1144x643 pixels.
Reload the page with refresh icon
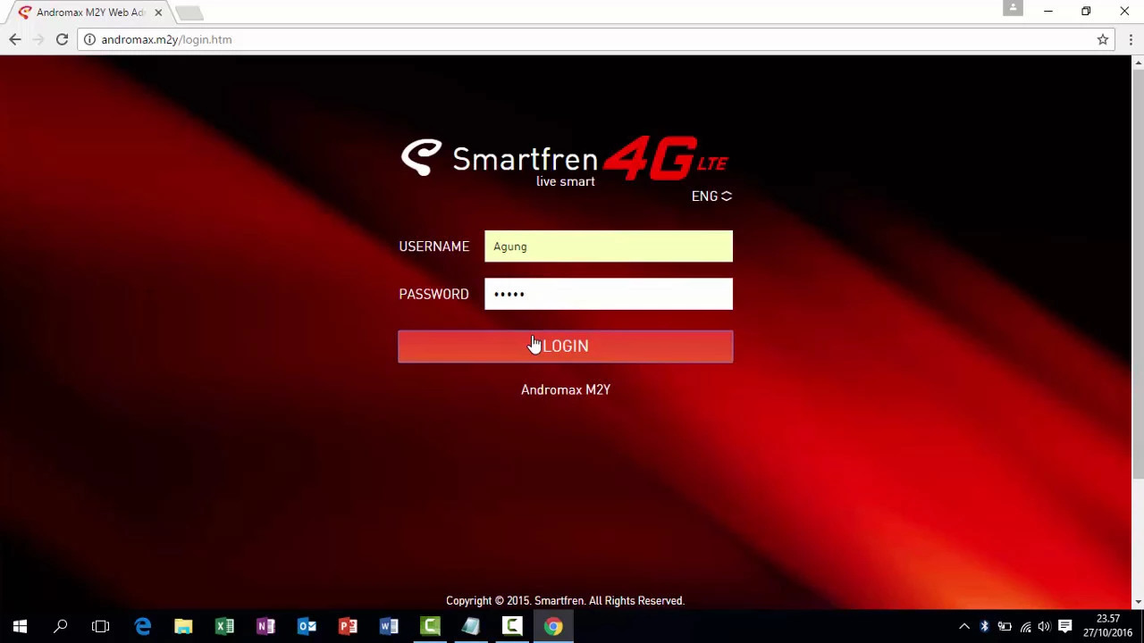(x=62, y=39)
